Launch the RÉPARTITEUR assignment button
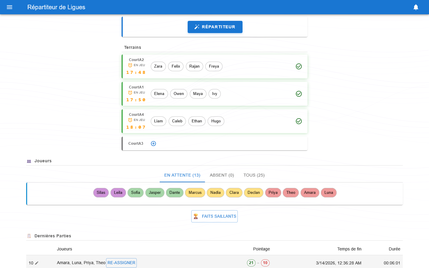This screenshot has height=268, width=429. (x=215, y=27)
